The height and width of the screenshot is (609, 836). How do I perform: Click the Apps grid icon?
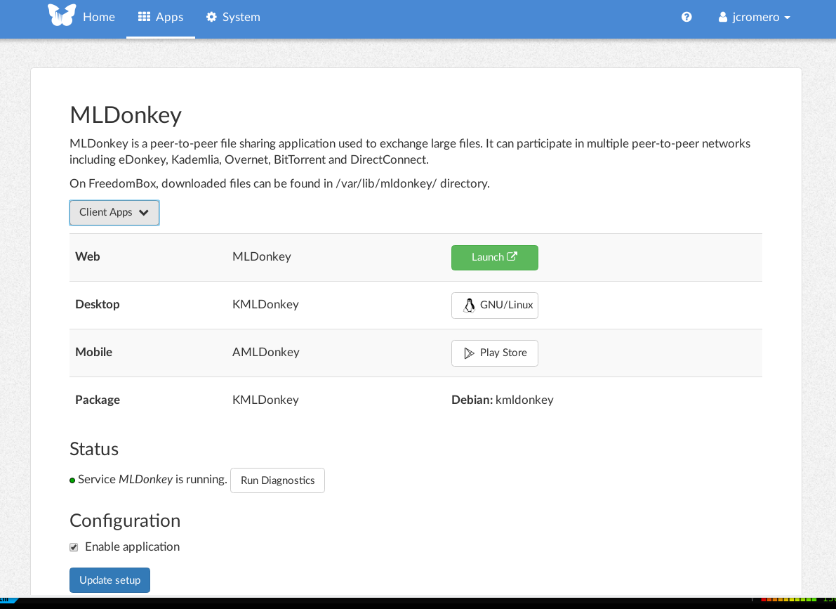[144, 17]
